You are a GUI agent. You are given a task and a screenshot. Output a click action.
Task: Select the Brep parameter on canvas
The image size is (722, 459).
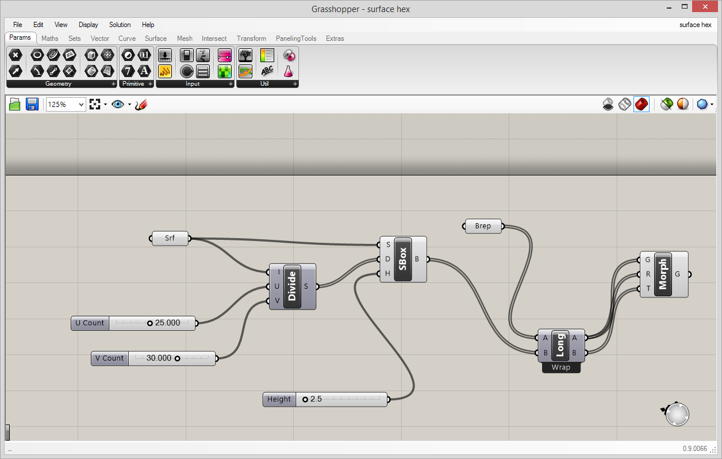pyautogui.click(x=483, y=226)
